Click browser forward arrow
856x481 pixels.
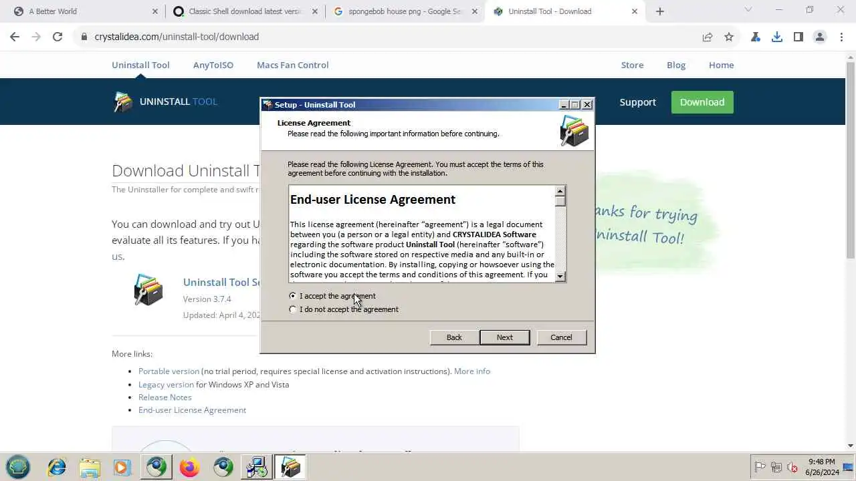click(x=36, y=37)
